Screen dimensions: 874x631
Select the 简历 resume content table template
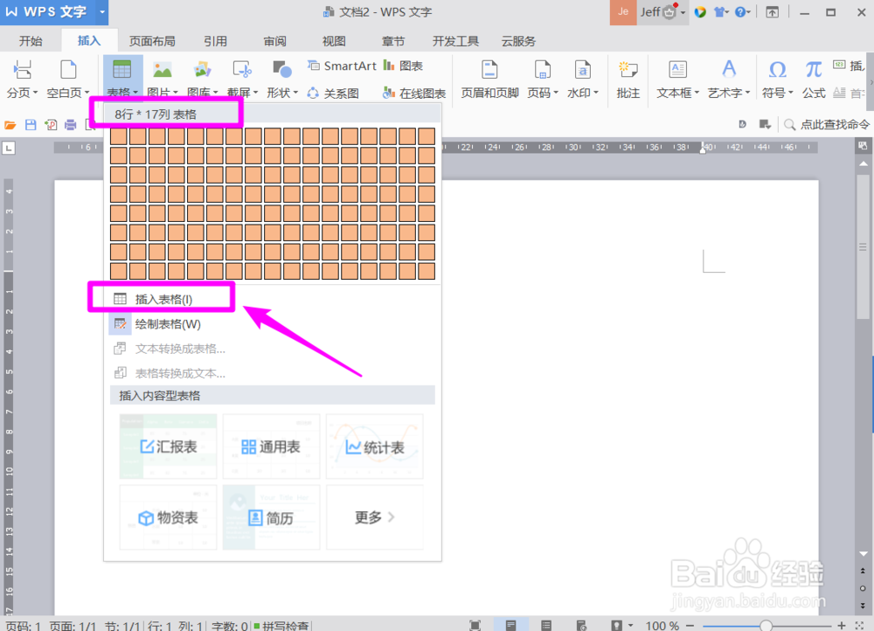(x=271, y=517)
